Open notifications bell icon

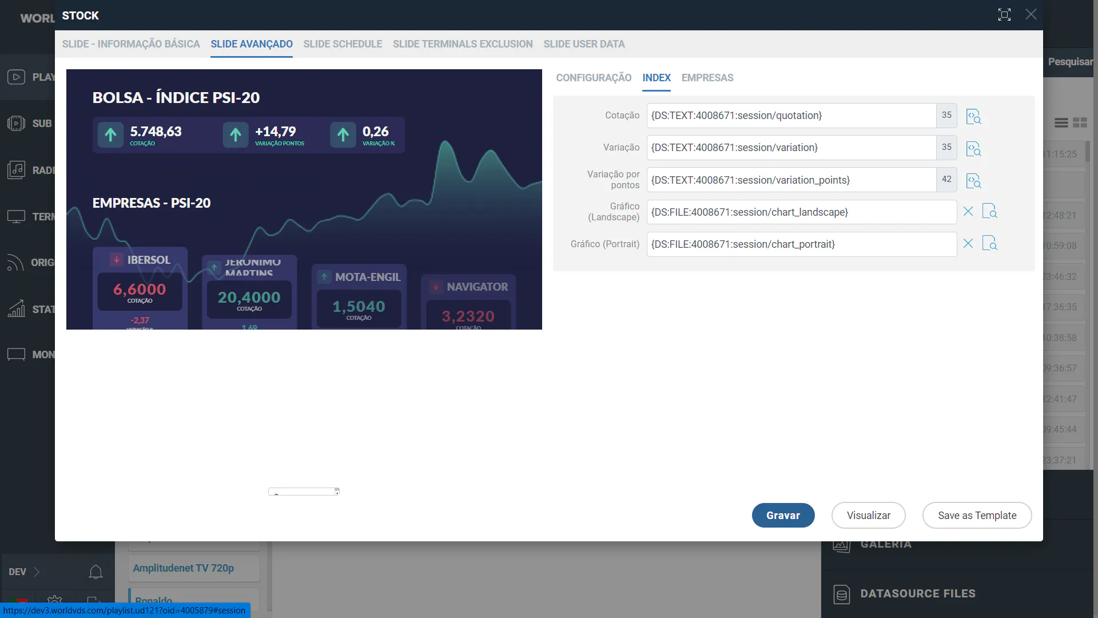pyautogui.click(x=96, y=572)
